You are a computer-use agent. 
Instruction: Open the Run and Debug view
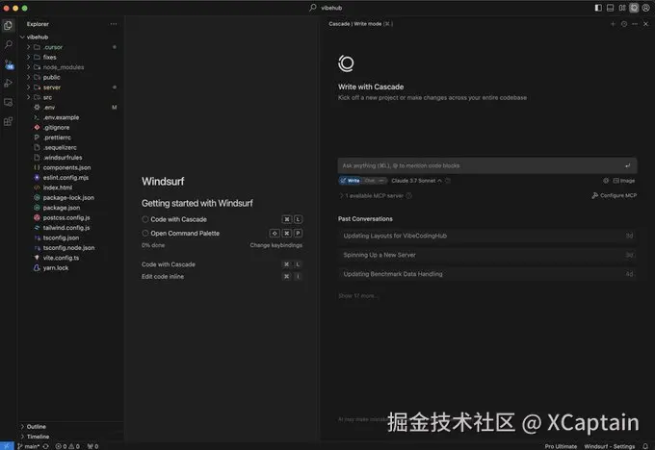(x=8, y=83)
